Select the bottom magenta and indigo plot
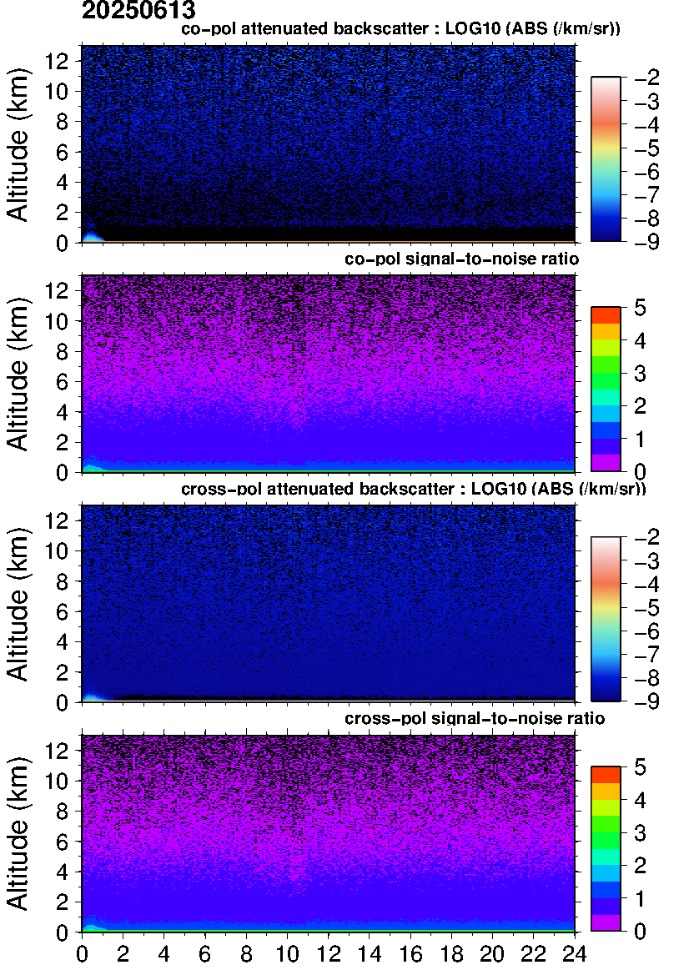This screenshot has width=689, height=975. click(328, 832)
